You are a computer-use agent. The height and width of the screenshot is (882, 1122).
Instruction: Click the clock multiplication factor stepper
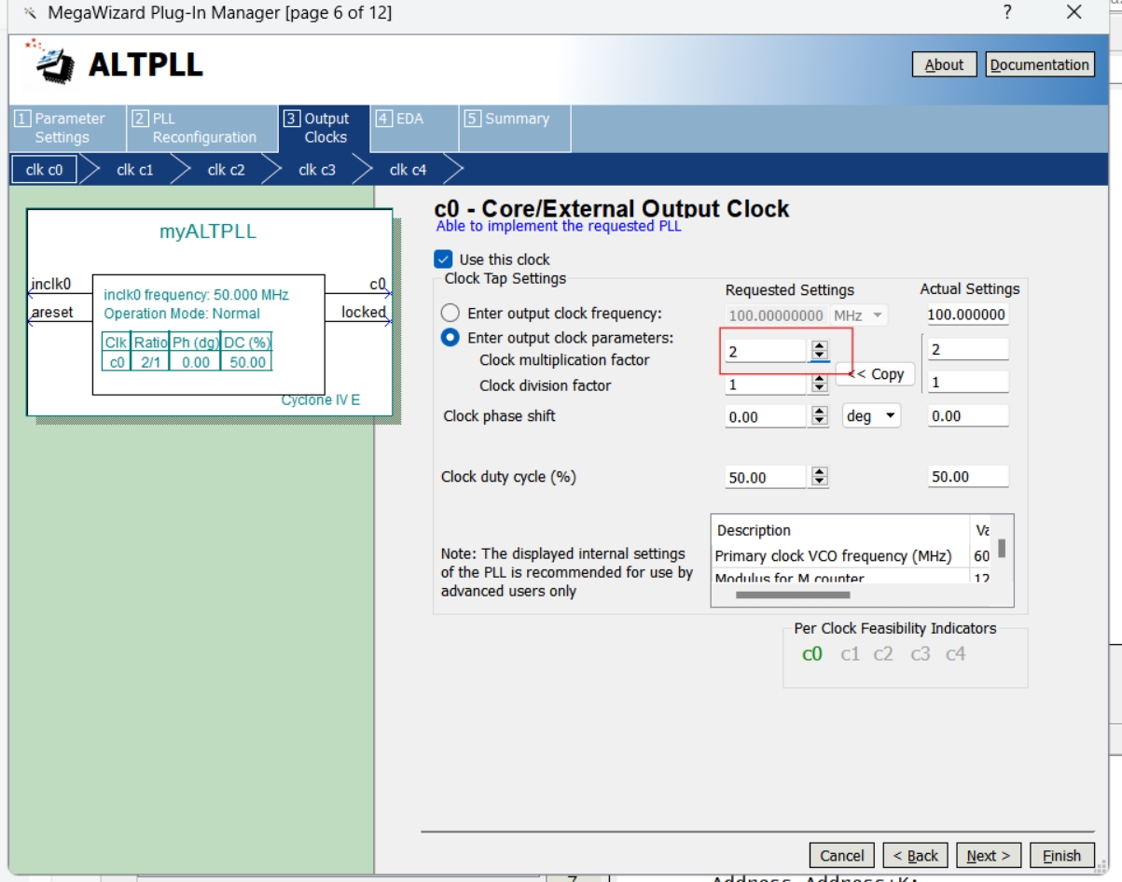point(820,351)
